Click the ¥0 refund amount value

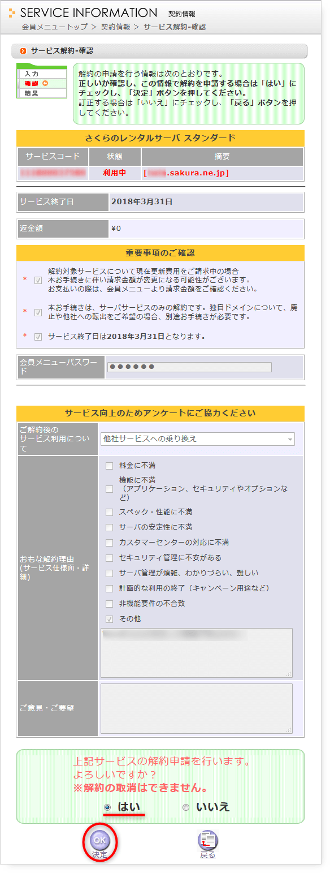116,229
